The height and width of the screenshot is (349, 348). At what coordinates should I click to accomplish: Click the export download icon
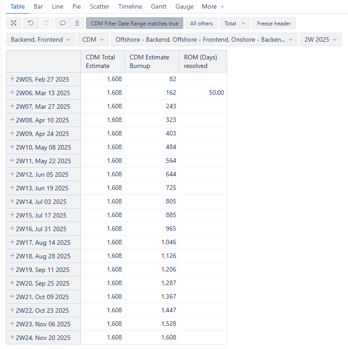(x=77, y=23)
